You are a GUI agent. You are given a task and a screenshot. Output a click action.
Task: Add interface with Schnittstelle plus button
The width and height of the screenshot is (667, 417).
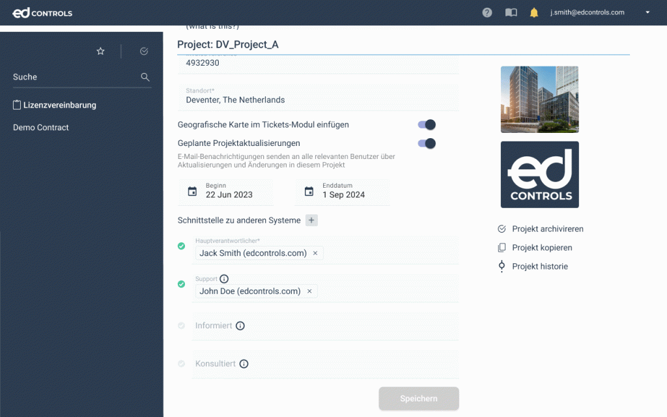point(311,220)
